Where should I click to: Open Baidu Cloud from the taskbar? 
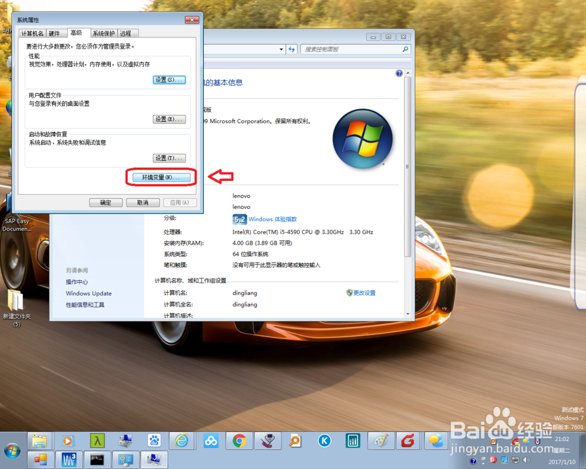coord(210,441)
